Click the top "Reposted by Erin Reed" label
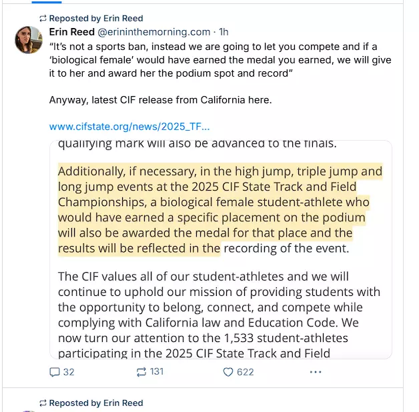419x412 pixels. pyautogui.click(x=96, y=18)
